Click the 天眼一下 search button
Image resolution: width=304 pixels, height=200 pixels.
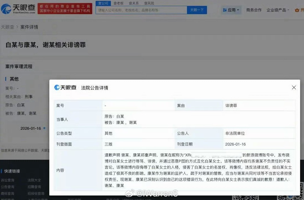click(197, 10)
